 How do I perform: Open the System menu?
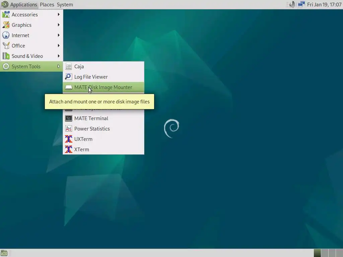coord(65,5)
